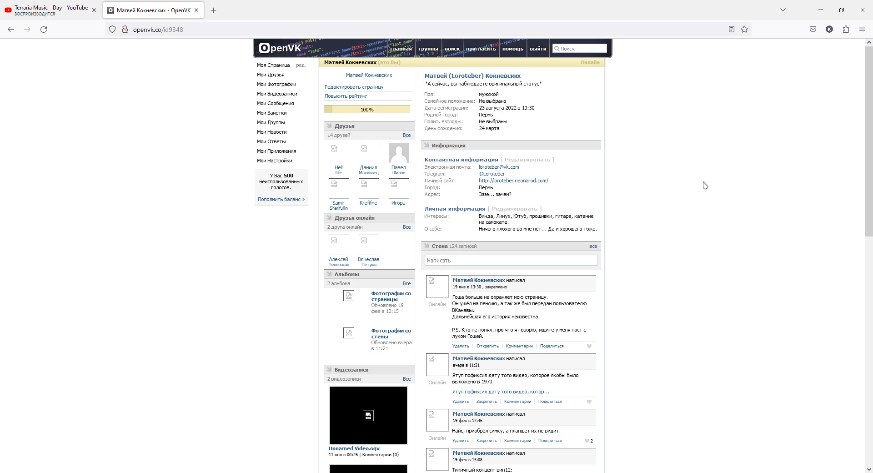
Task: Show all wall posts via все
Action: pos(593,246)
